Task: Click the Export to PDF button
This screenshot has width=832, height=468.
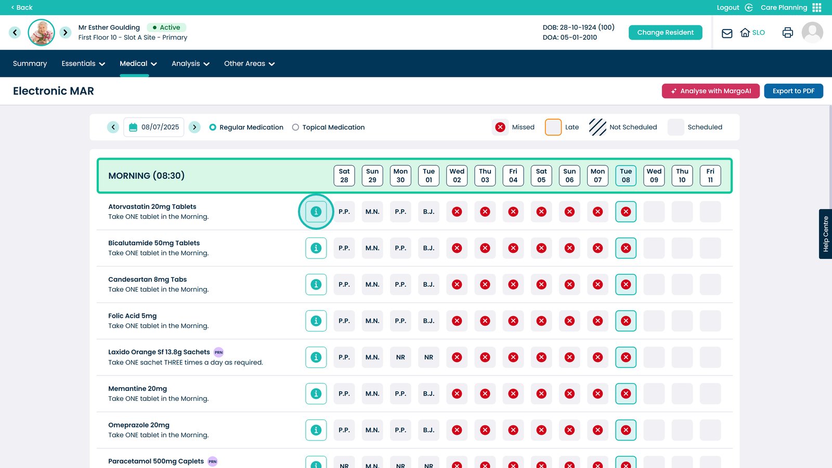Action: click(x=793, y=91)
